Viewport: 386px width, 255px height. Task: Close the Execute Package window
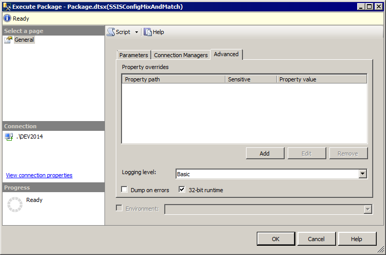(379, 7)
